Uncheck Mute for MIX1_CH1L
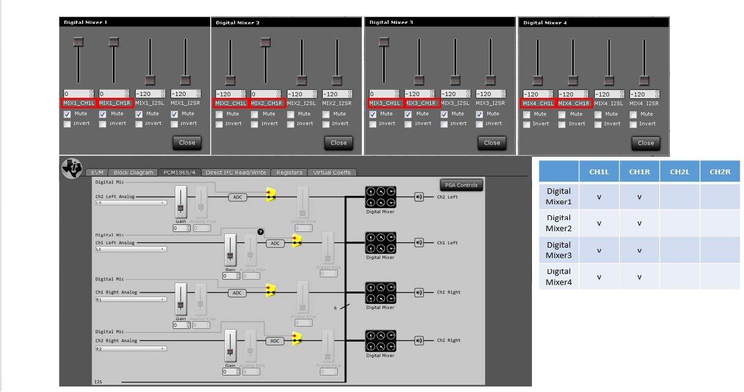744x392 pixels. pos(67,114)
